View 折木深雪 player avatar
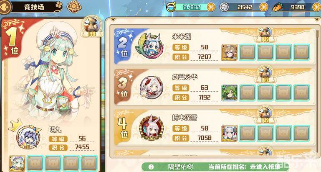This screenshot has height=172, width=321. pos(151,128)
